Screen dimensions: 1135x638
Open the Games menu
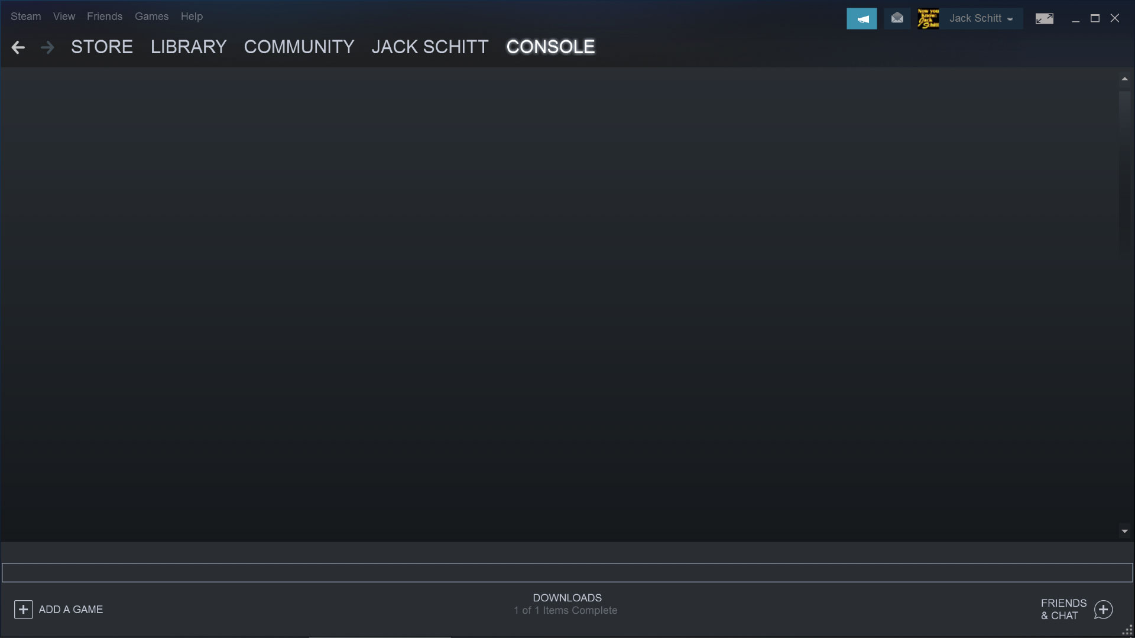pyautogui.click(x=151, y=17)
